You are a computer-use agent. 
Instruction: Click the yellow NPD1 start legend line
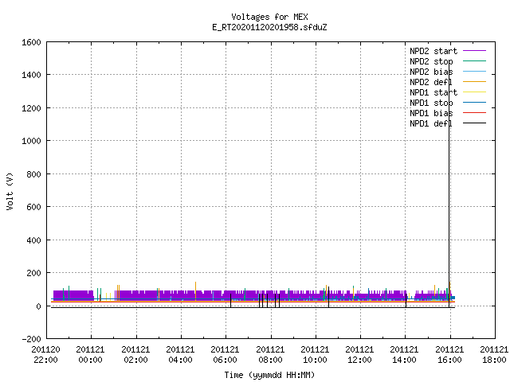click(x=475, y=92)
